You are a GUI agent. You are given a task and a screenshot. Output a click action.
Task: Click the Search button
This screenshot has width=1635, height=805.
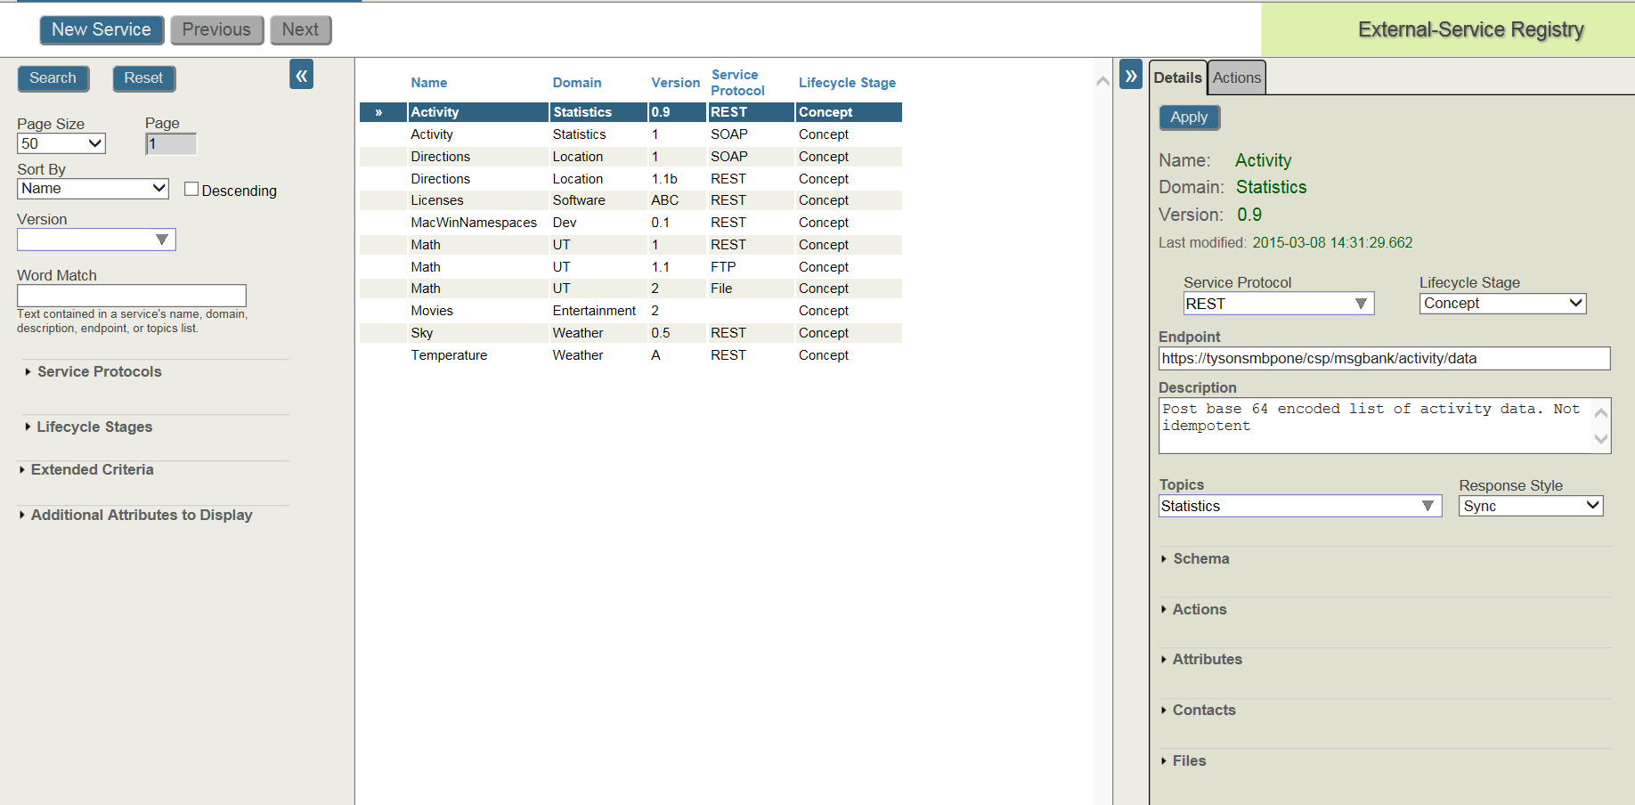coord(53,78)
